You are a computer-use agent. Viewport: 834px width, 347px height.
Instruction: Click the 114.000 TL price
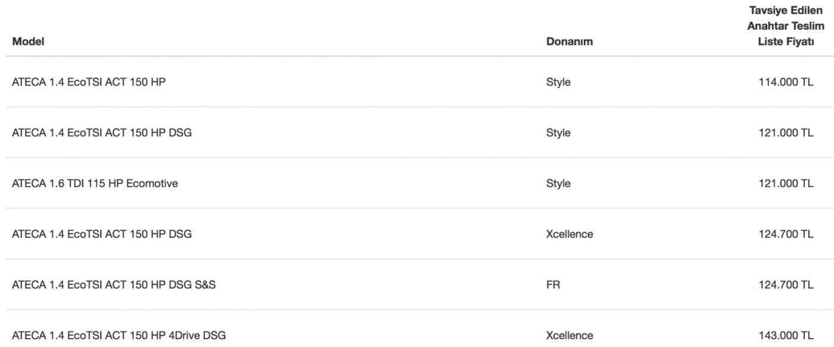click(786, 82)
